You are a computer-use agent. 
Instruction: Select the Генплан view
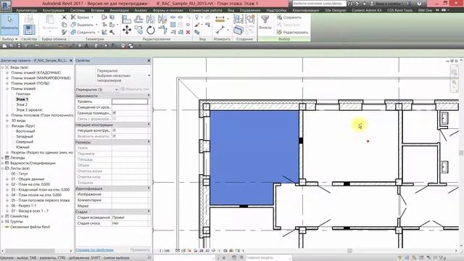pyautogui.click(x=23, y=94)
